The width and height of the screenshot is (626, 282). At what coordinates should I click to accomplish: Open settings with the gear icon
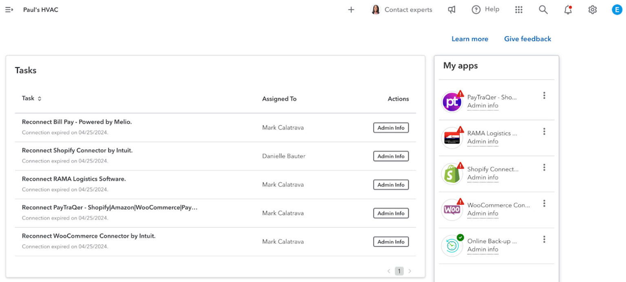click(x=592, y=9)
